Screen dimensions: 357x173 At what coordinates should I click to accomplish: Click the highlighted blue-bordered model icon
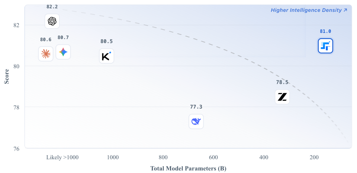point(325,46)
